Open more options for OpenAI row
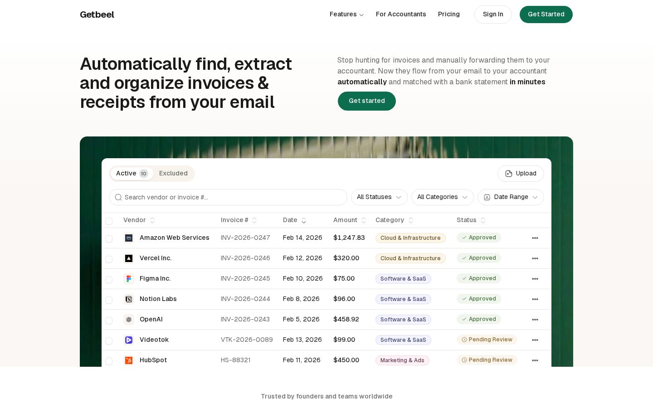The height and width of the screenshot is (408, 653). [535, 320]
